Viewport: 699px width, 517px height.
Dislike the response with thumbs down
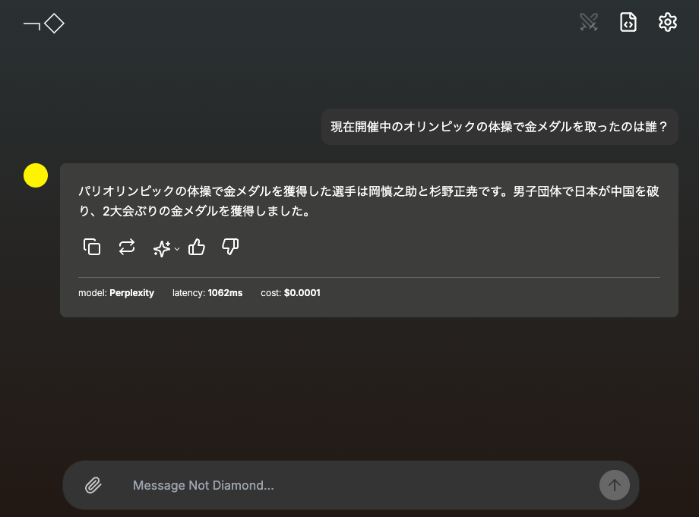click(x=230, y=247)
